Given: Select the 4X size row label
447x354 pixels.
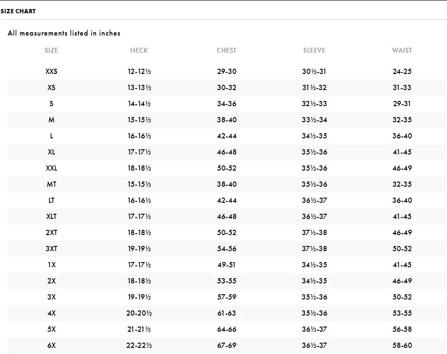Looking at the screenshot, I should point(51,313).
